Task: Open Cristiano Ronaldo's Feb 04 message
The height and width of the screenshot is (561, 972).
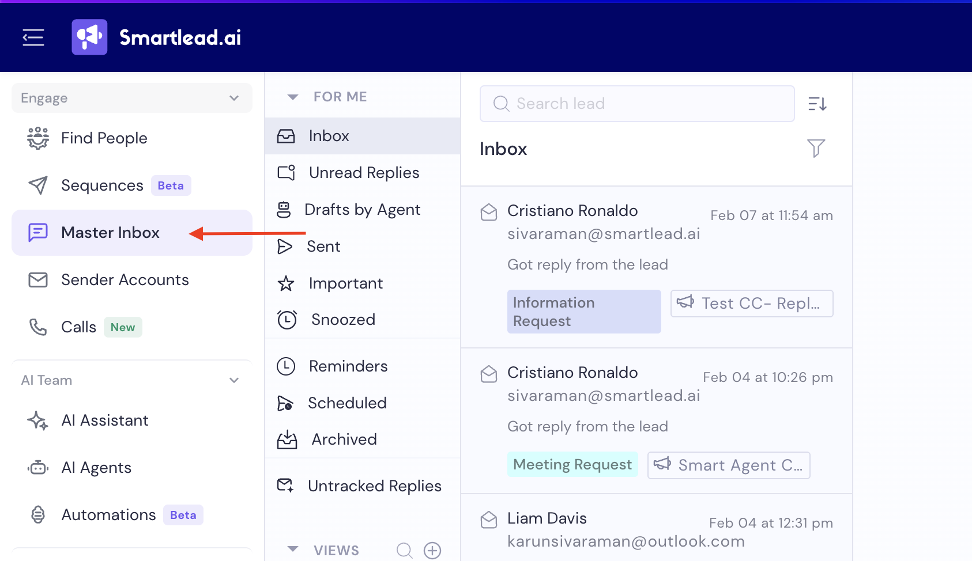Action: (657, 421)
